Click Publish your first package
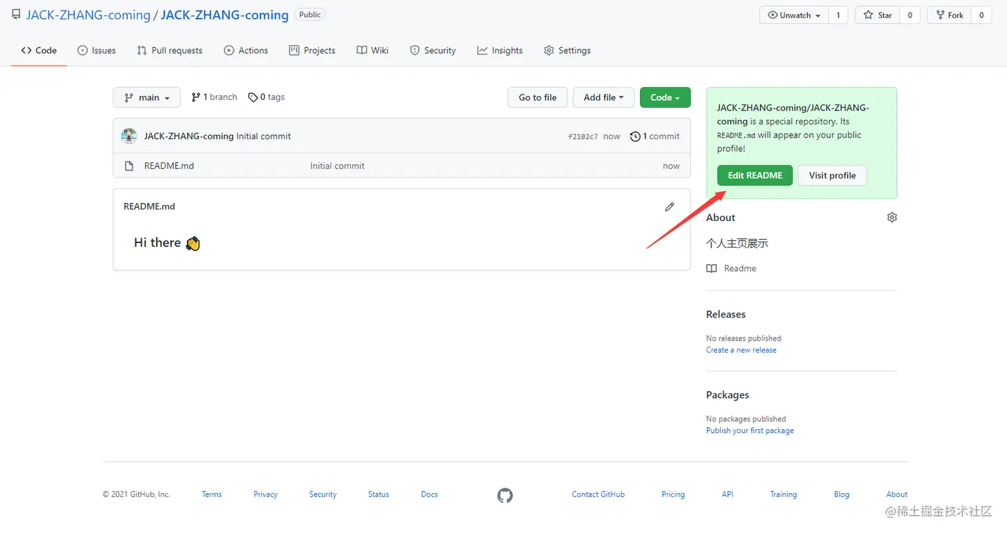1007x533 pixels. coord(750,431)
